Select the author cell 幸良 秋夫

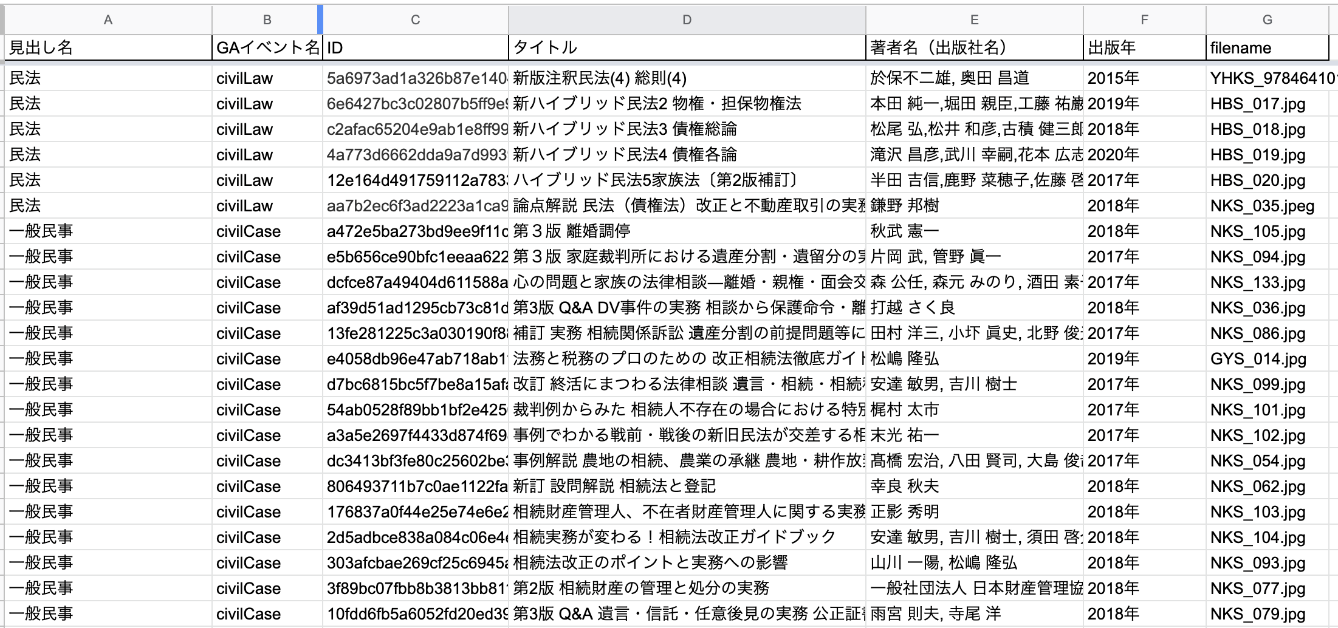coord(974,486)
